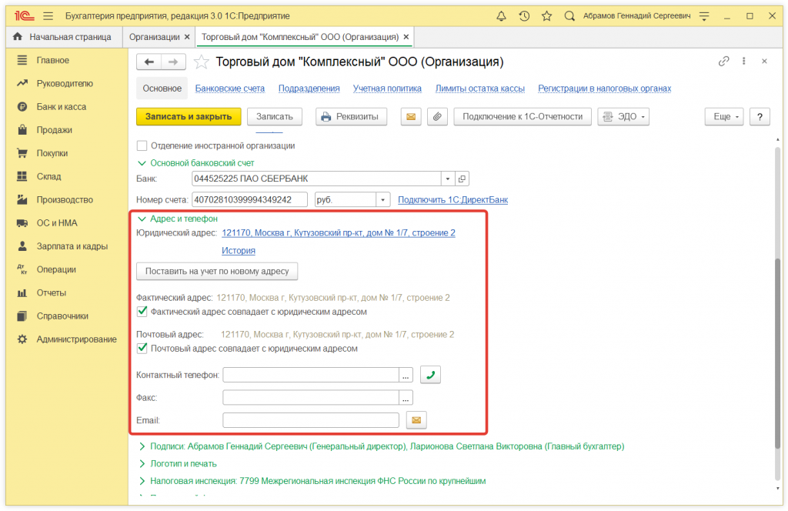Screen dimensions: 788x511
Task: Open the history clock icon
Action: [524, 15]
